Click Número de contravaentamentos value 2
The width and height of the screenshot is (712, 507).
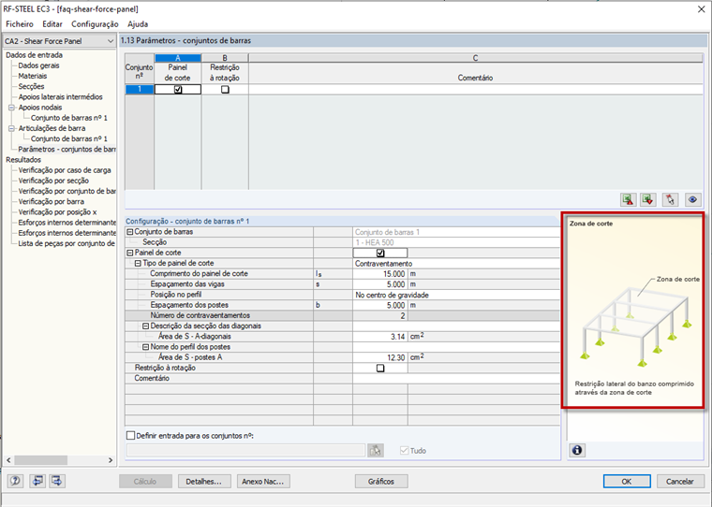coord(380,315)
